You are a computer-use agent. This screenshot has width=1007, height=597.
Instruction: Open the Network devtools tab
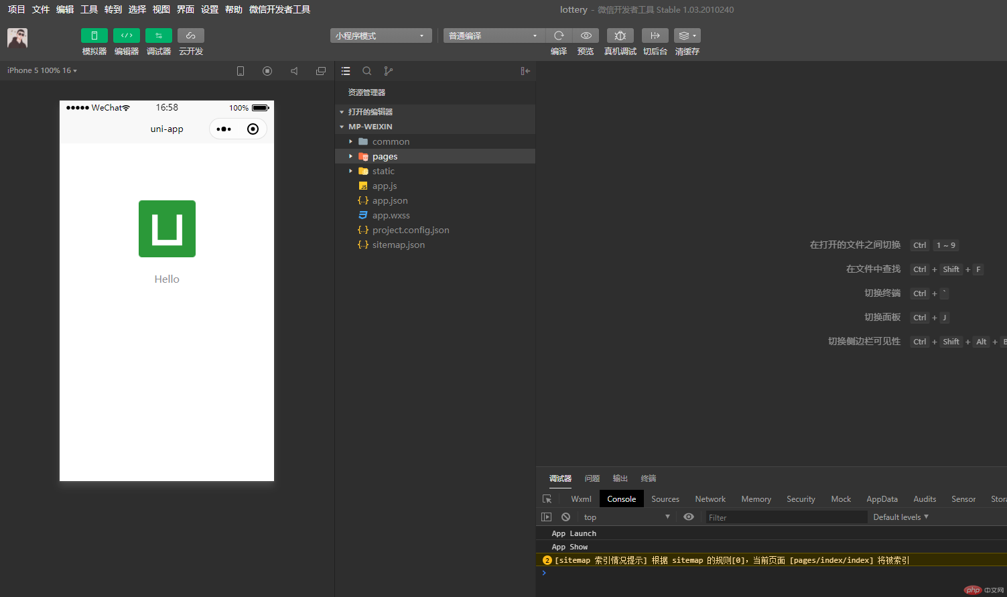(x=710, y=499)
